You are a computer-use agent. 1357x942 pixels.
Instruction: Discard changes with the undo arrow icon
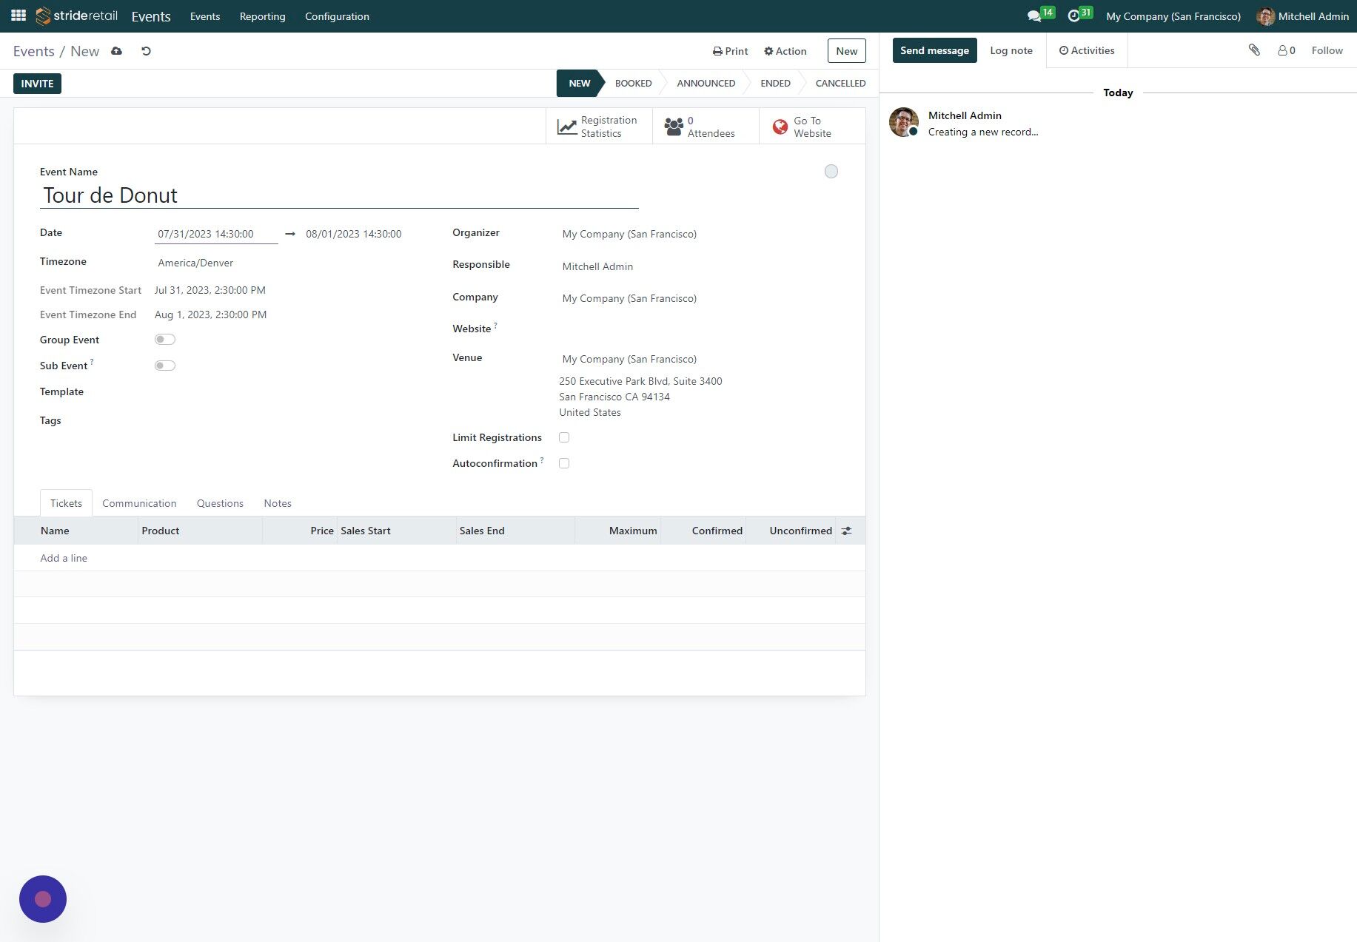click(146, 51)
